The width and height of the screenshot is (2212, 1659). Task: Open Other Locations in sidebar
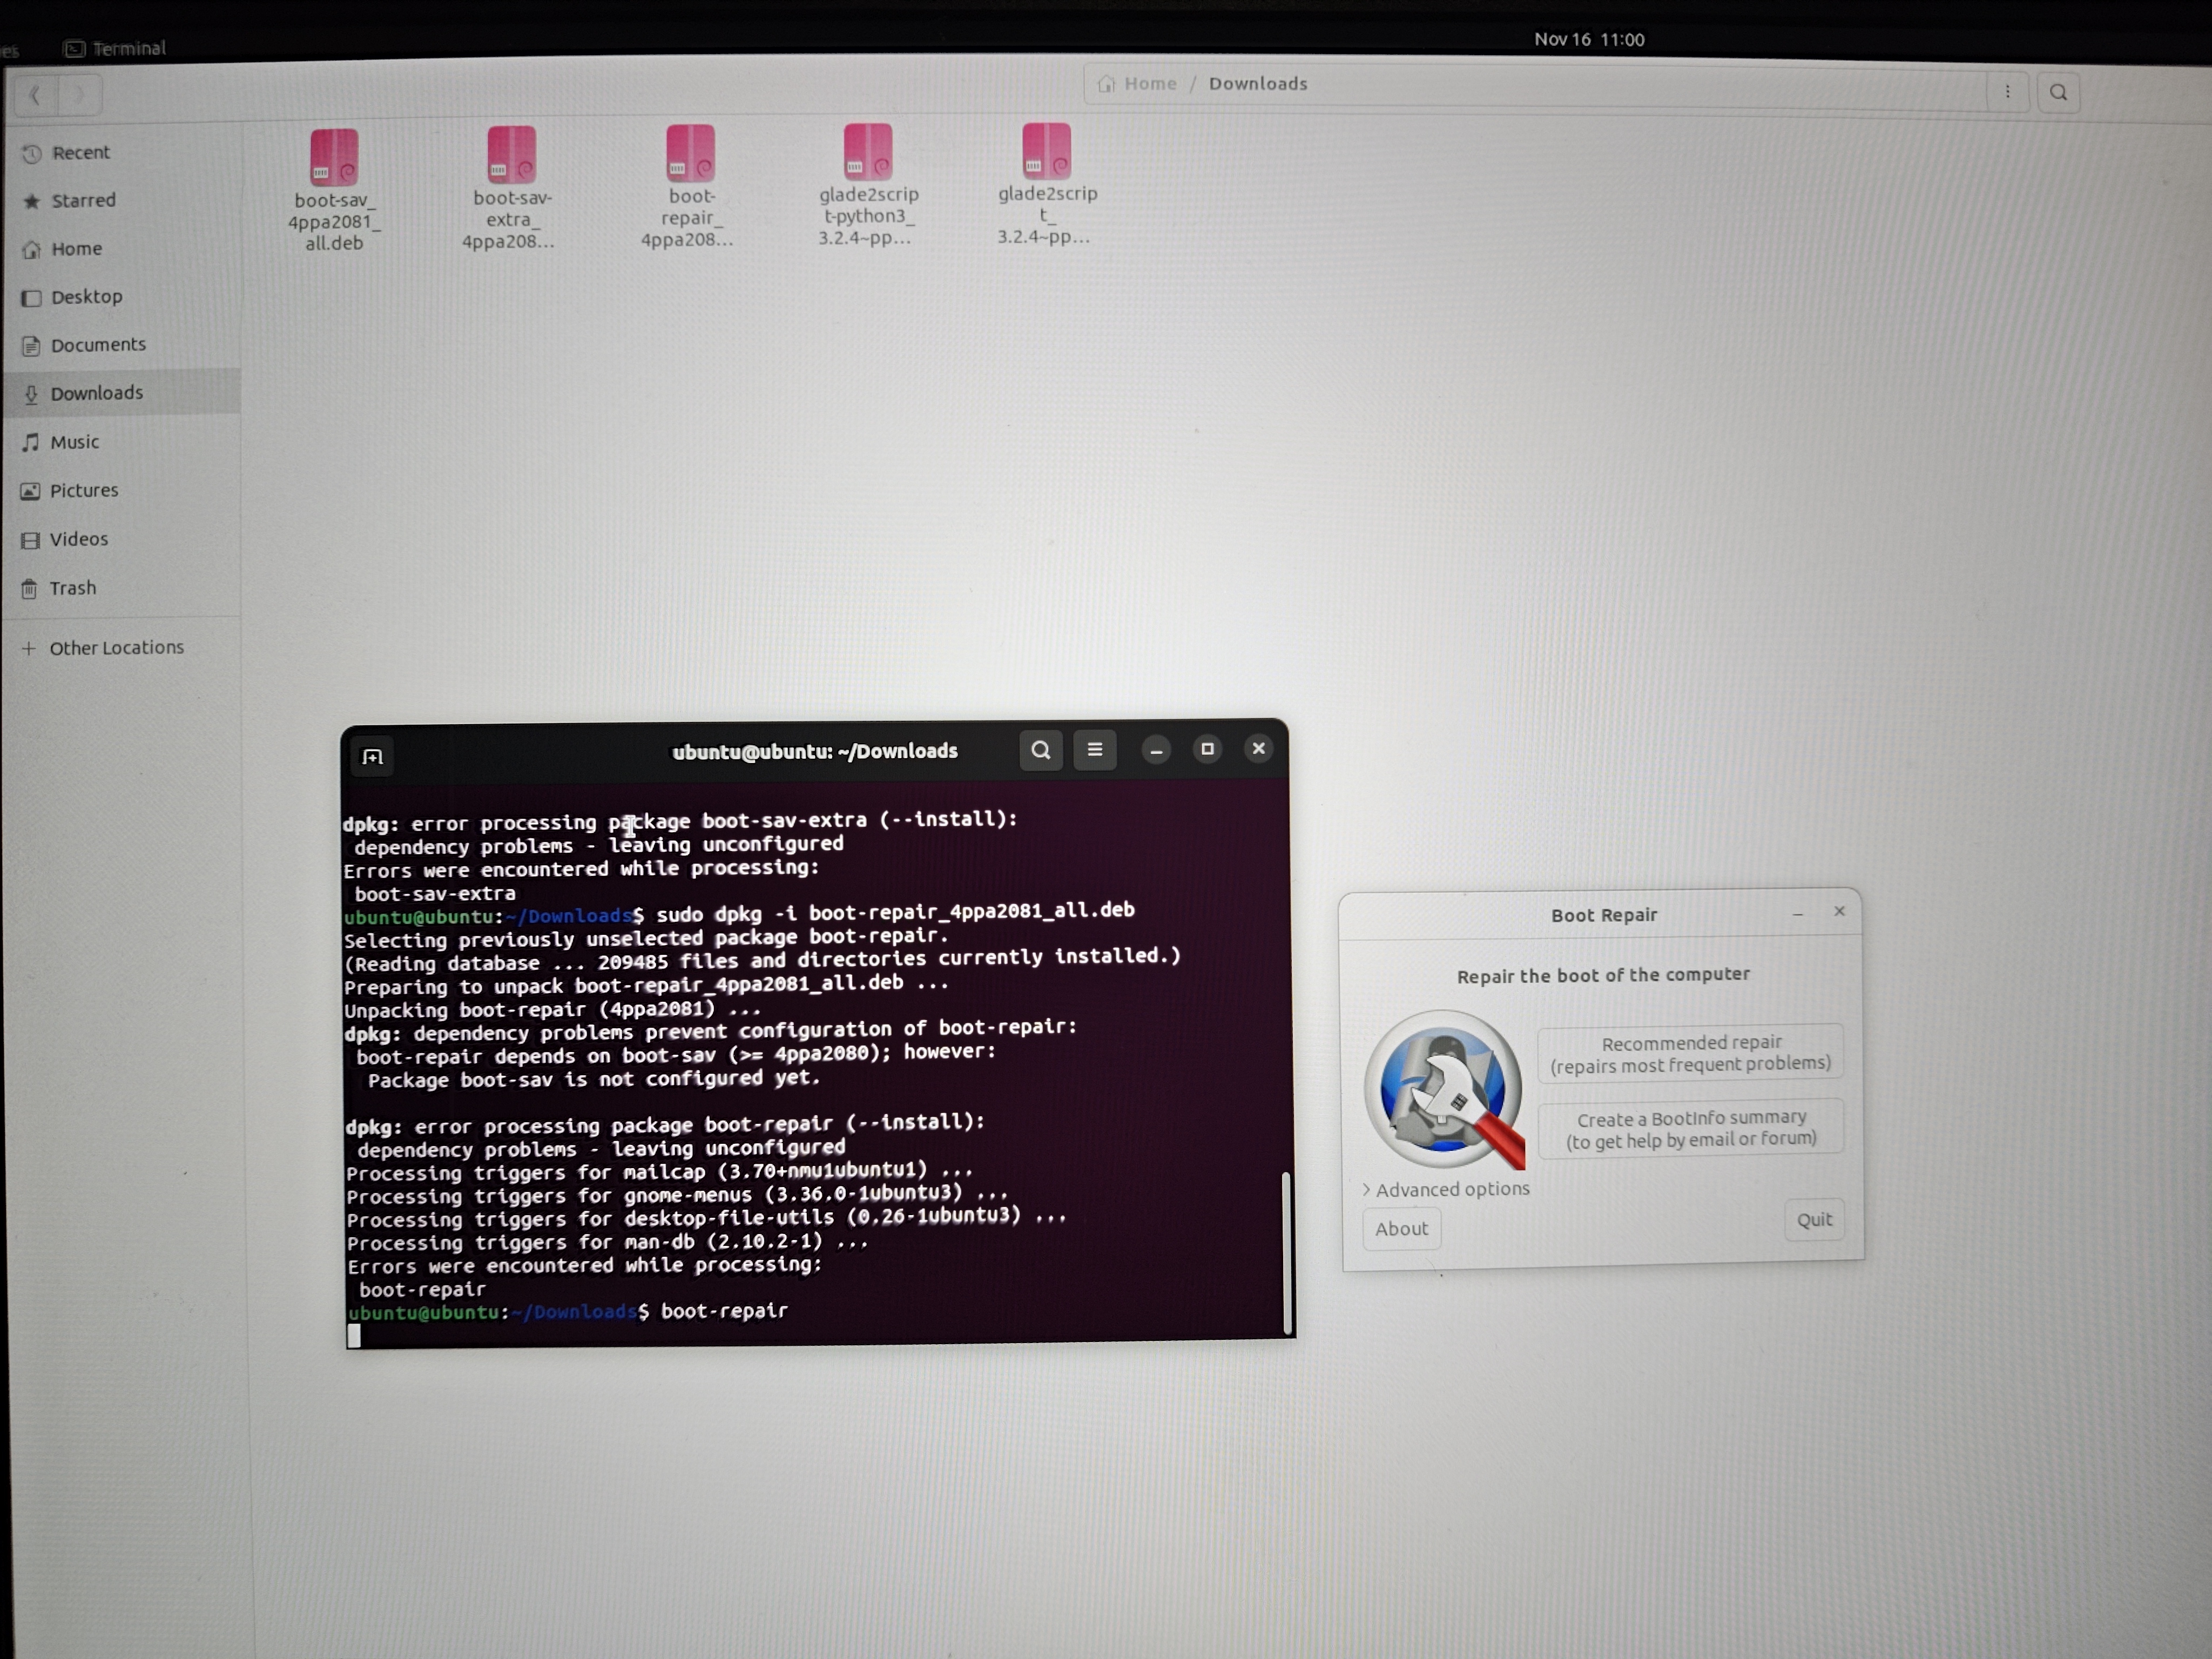coord(116,648)
